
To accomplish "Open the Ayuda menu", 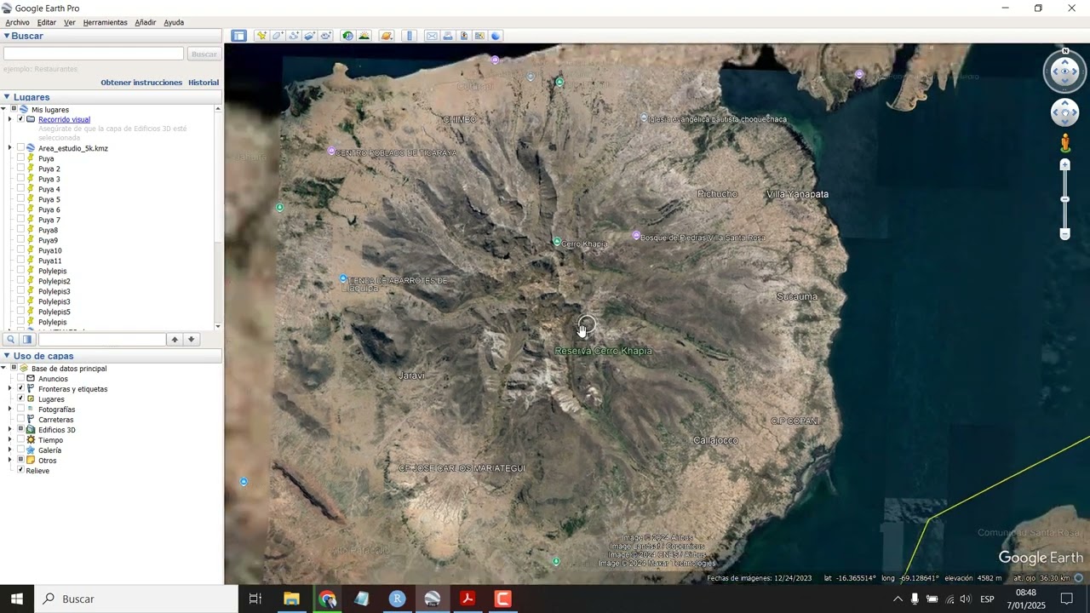I will pyautogui.click(x=174, y=22).
